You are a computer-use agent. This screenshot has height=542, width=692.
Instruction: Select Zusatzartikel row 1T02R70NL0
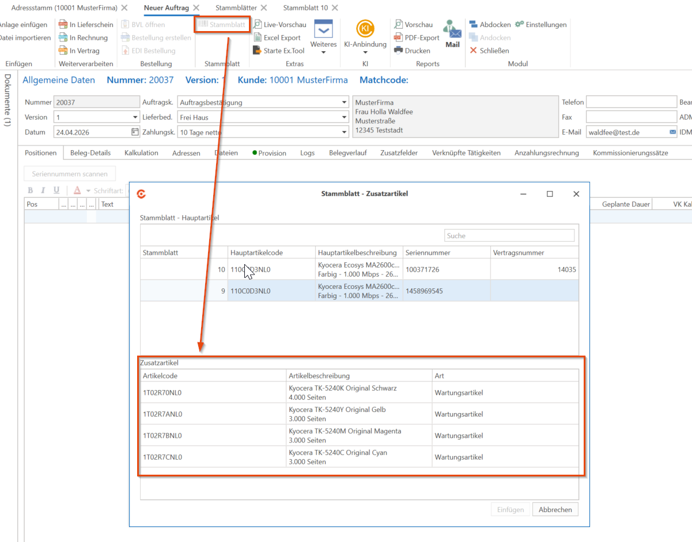pos(360,392)
